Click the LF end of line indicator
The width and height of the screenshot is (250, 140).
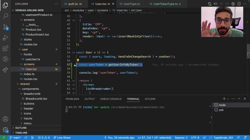point(204,138)
